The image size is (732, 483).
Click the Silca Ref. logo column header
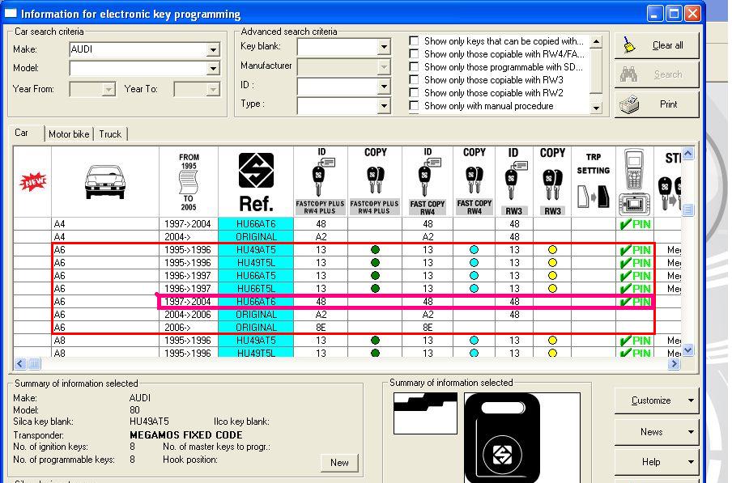click(x=255, y=181)
